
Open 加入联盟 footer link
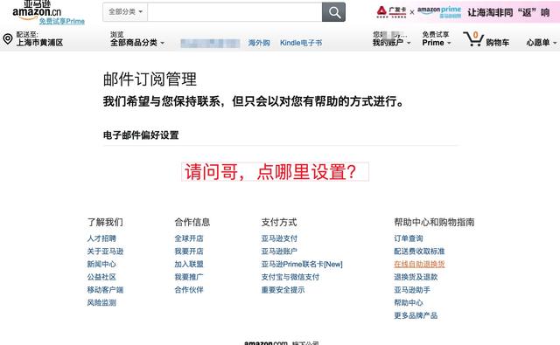[189, 264]
